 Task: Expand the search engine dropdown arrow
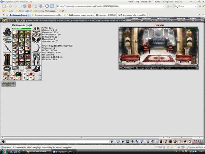(195, 6)
